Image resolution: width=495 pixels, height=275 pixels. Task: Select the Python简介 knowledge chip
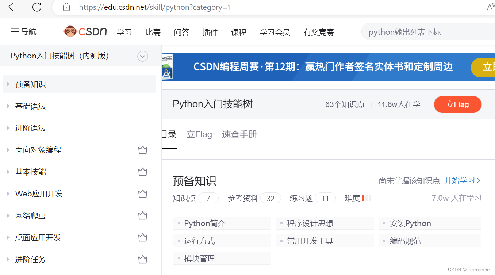(x=222, y=223)
